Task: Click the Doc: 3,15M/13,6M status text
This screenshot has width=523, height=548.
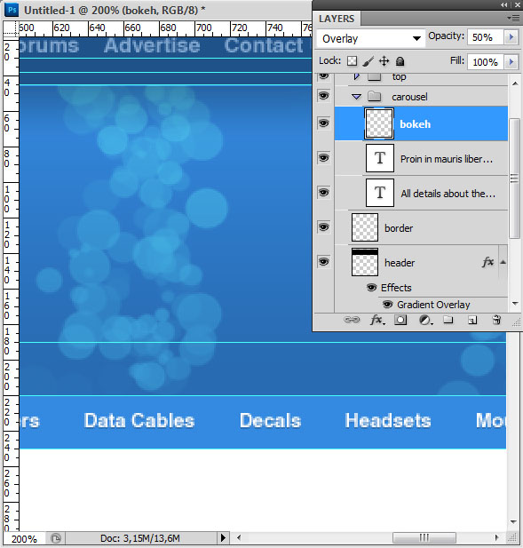Action: [140, 538]
